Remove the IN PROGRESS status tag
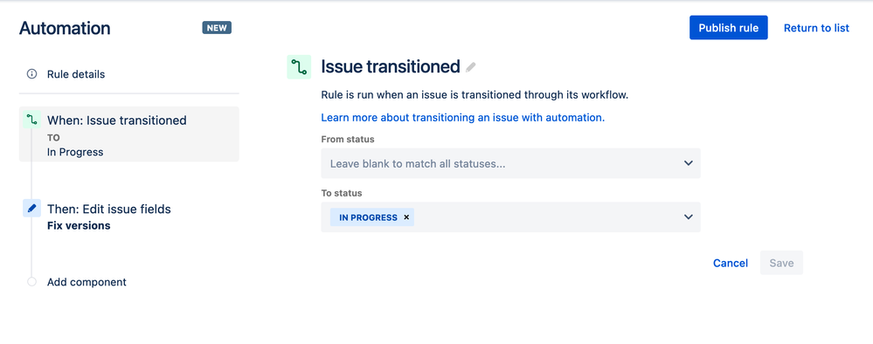 (x=406, y=217)
